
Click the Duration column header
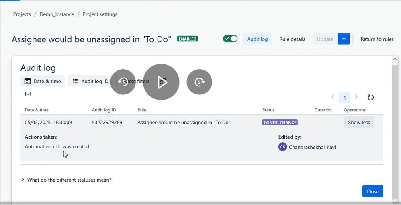tap(323, 110)
